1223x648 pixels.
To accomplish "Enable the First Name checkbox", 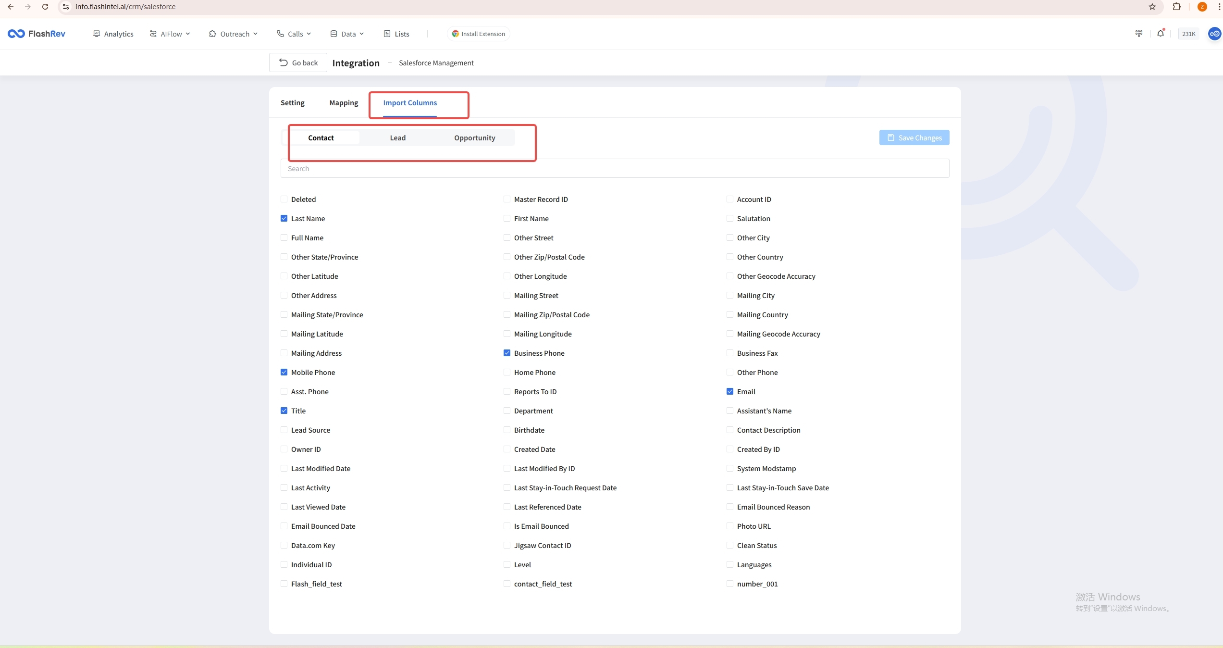I will [507, 219].
